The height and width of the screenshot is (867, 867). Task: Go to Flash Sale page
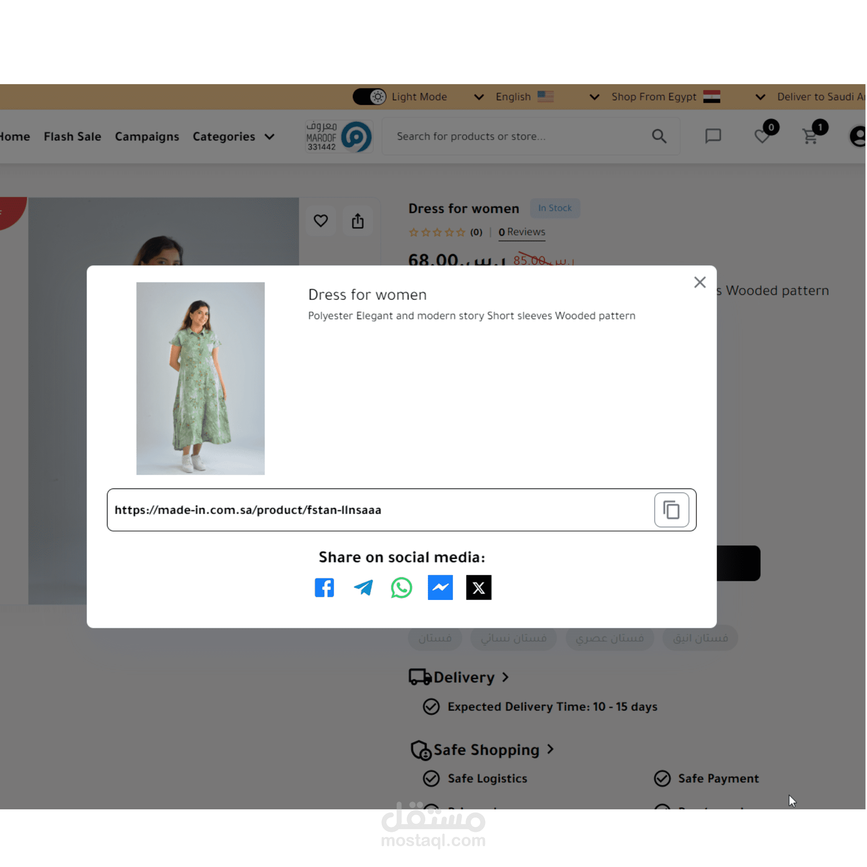72,137
